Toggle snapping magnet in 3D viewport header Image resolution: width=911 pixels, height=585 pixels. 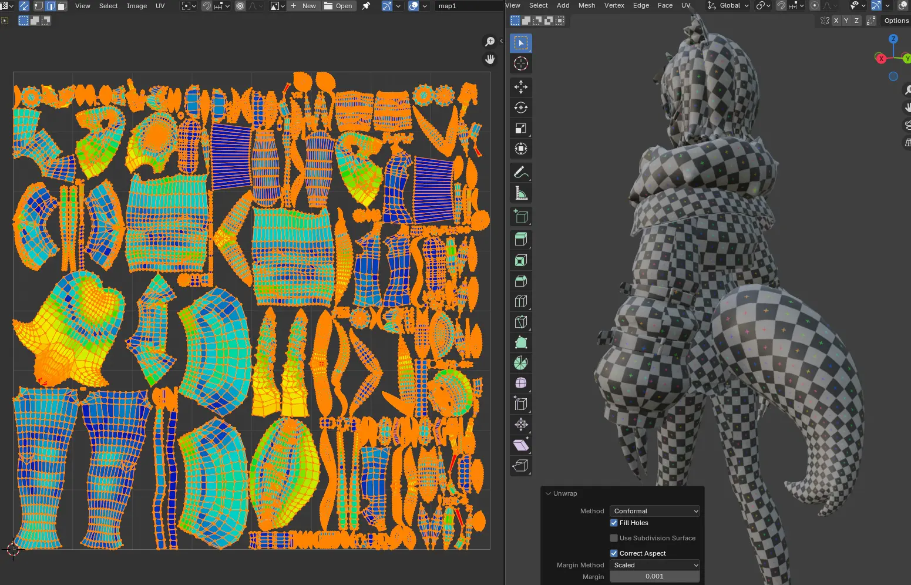[781, 6]
